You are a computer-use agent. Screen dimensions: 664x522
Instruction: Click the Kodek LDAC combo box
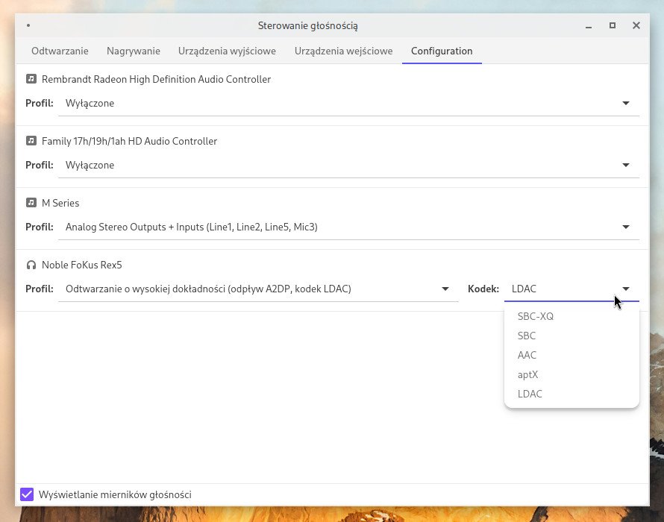click(x=571, y=289)
